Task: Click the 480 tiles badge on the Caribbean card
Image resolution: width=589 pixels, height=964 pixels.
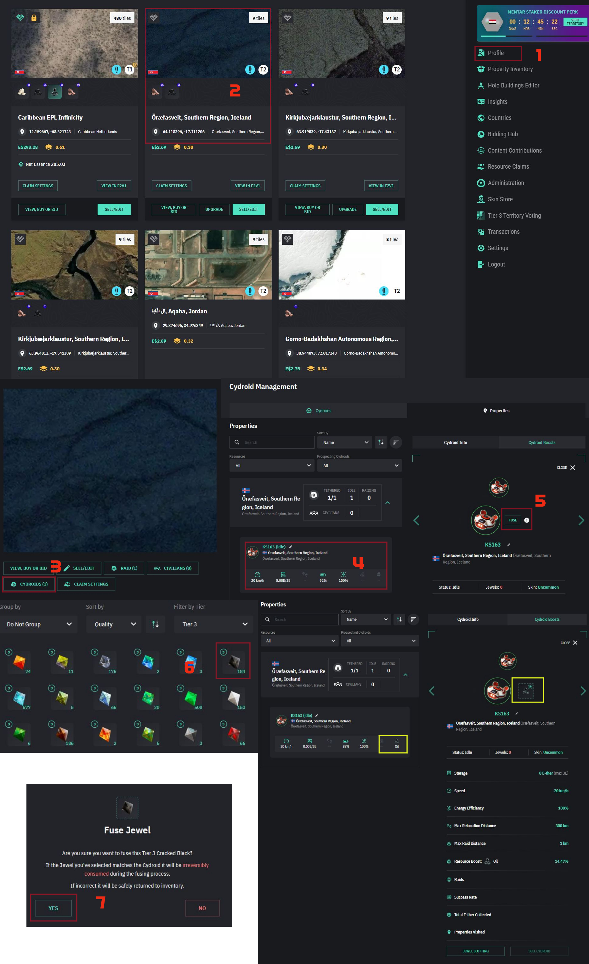Action: coord(122,18)
